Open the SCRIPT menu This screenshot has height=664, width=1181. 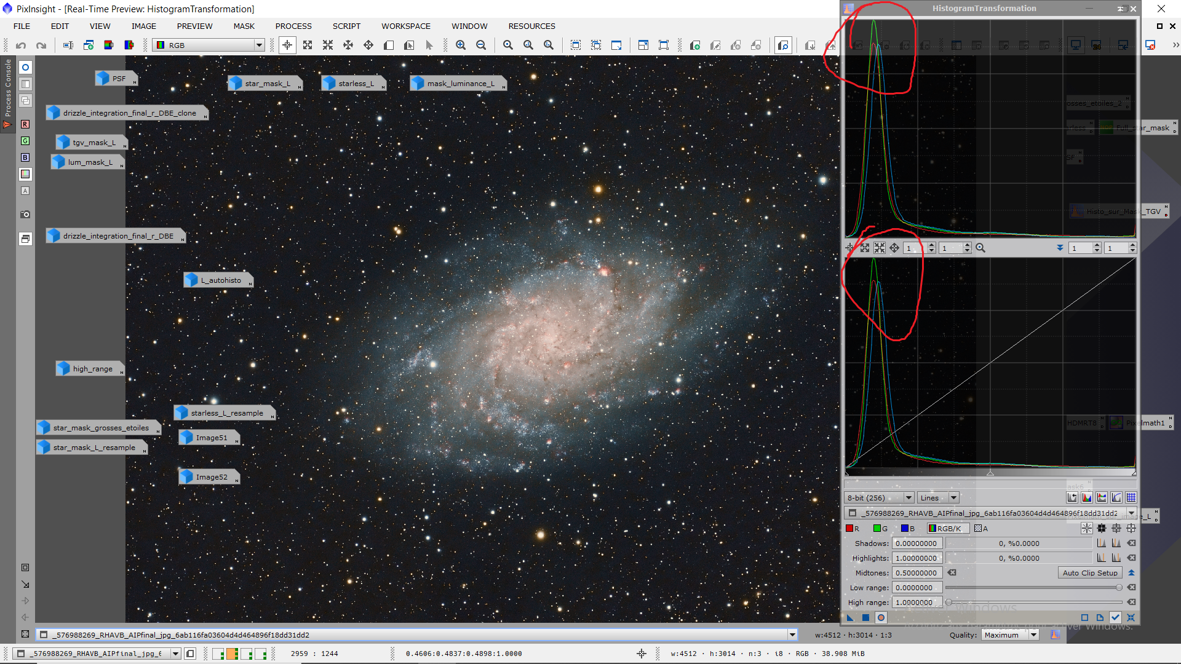[346, 26]
